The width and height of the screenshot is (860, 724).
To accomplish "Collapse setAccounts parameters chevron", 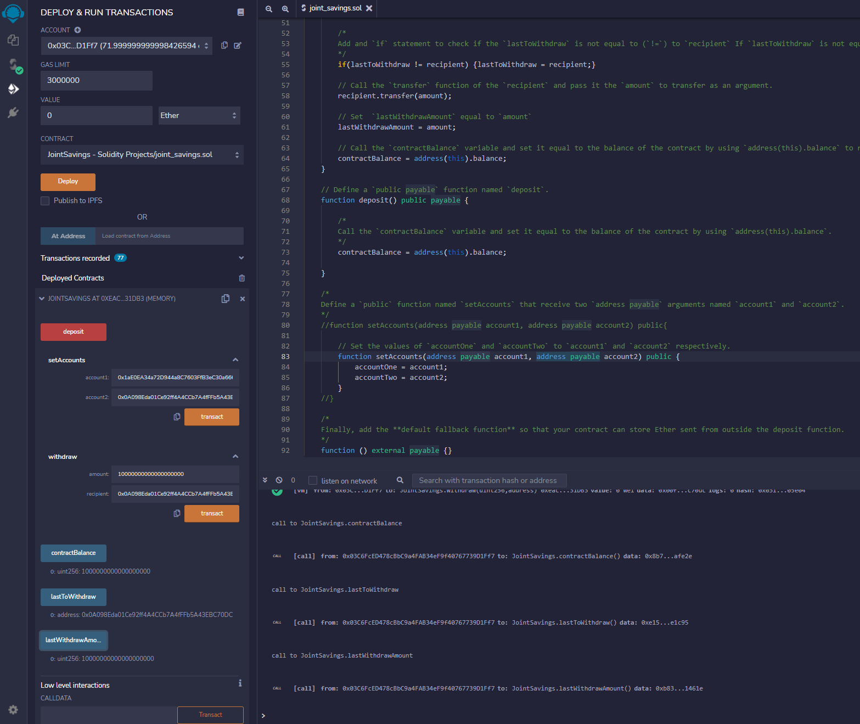I will pyautogui.click(x=235, y=360).
